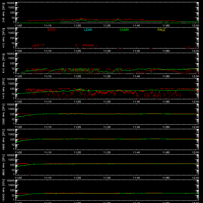The image size is (203, 203).
Task: Click the 1000 y-axis value on 15400 MHz plot
Action: coord(11,185)
